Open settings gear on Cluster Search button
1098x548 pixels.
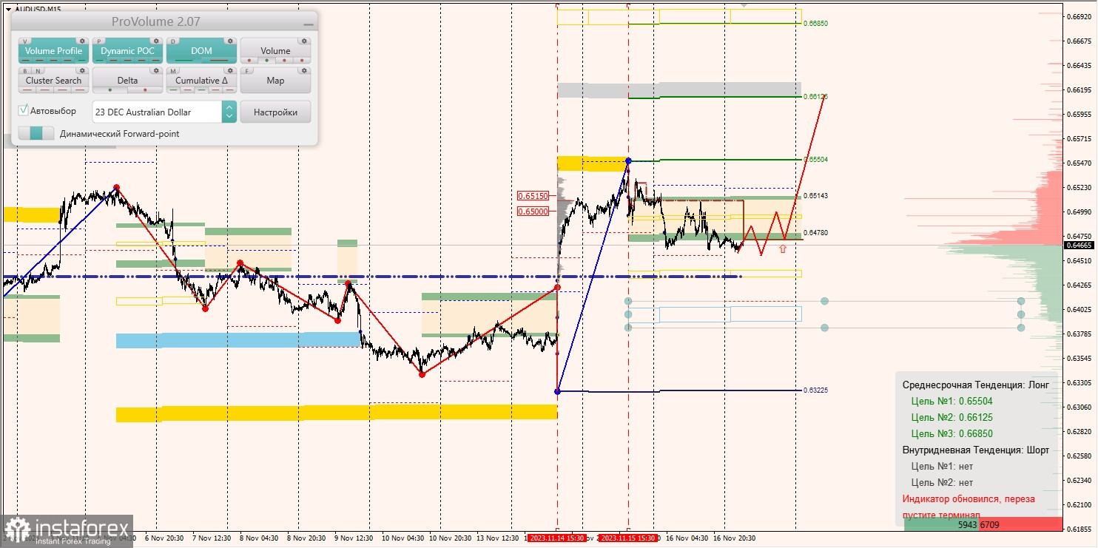pos(81,71)
